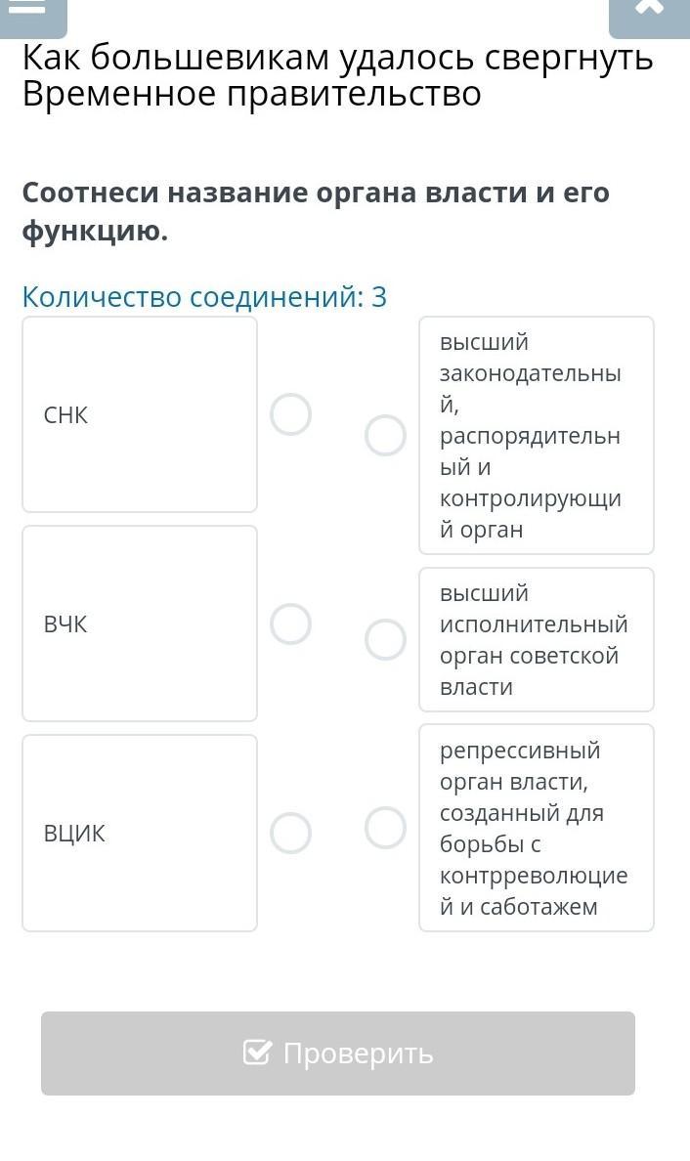Select the connector circle next to ВЧК

(x=290, y=624)
